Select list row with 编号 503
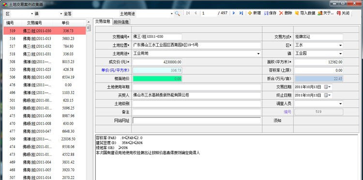The image size is (363, 180). (45, 108)
